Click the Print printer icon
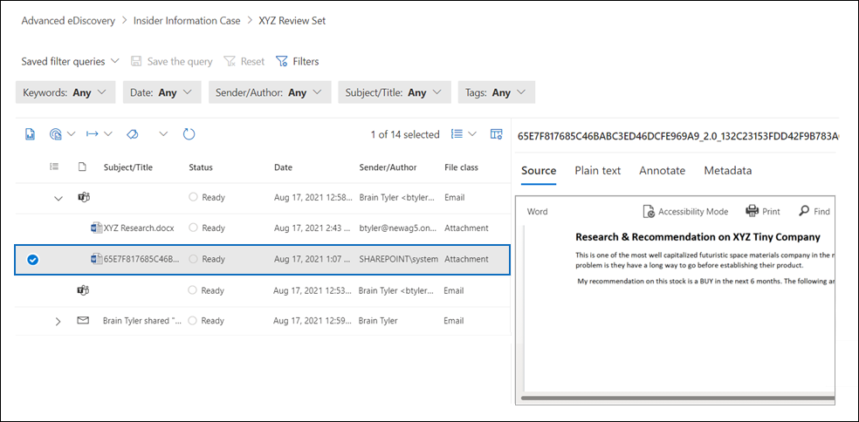Image resolution: width=859 pixels, height=422 pixels. [x=752, y=211]
